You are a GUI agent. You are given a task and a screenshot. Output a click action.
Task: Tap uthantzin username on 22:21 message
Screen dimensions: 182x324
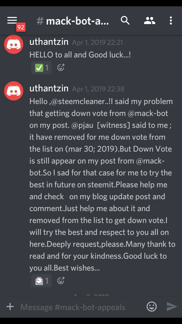[49, 42]
